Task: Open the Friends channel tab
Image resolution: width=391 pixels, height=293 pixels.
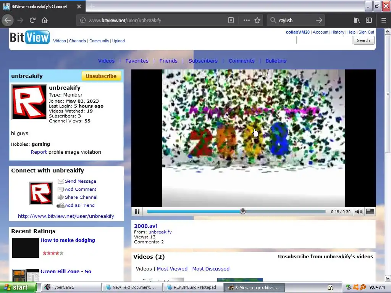Action: click(168, 61)
